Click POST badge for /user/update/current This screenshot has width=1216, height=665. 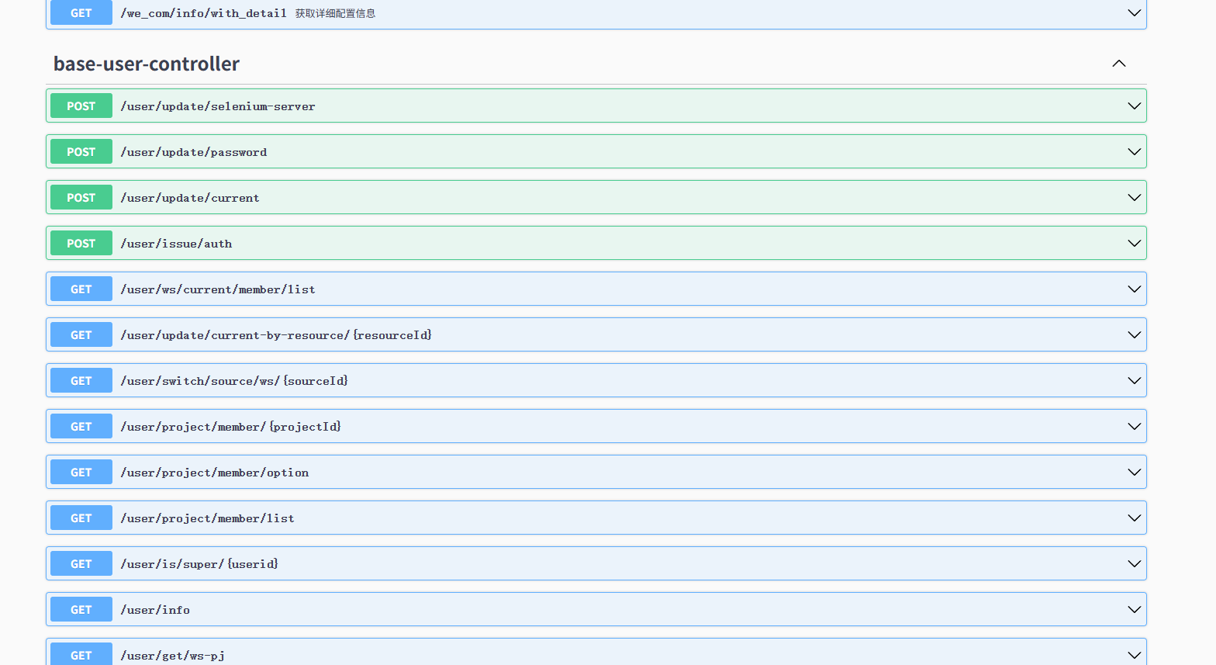(81, 198)
